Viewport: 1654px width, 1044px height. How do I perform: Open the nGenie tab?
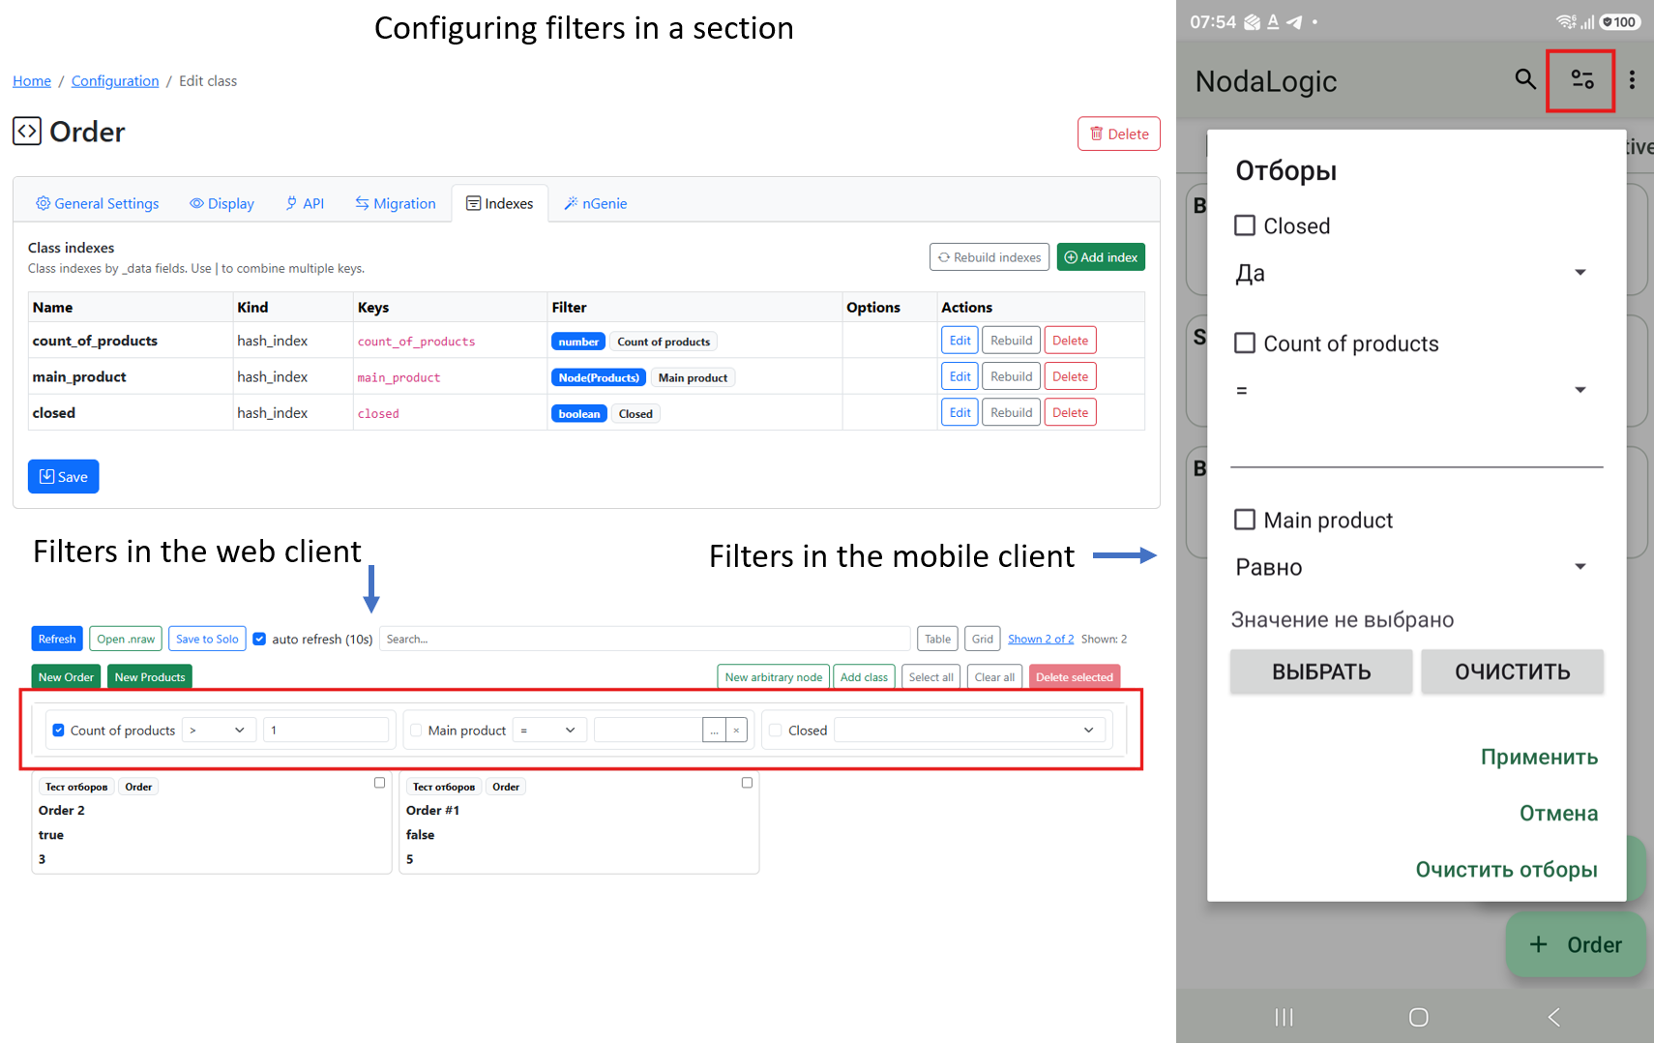tap(596, 203)
